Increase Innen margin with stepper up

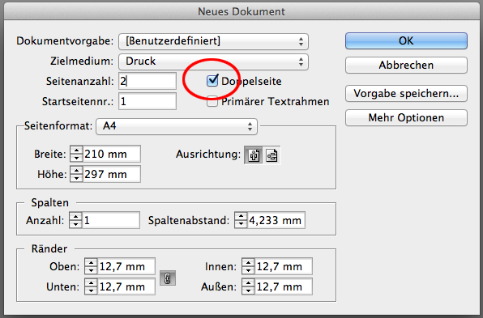click(248, 263)
